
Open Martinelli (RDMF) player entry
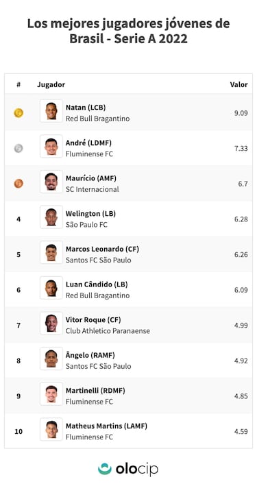pyautogui.click(x=95, y=391)
